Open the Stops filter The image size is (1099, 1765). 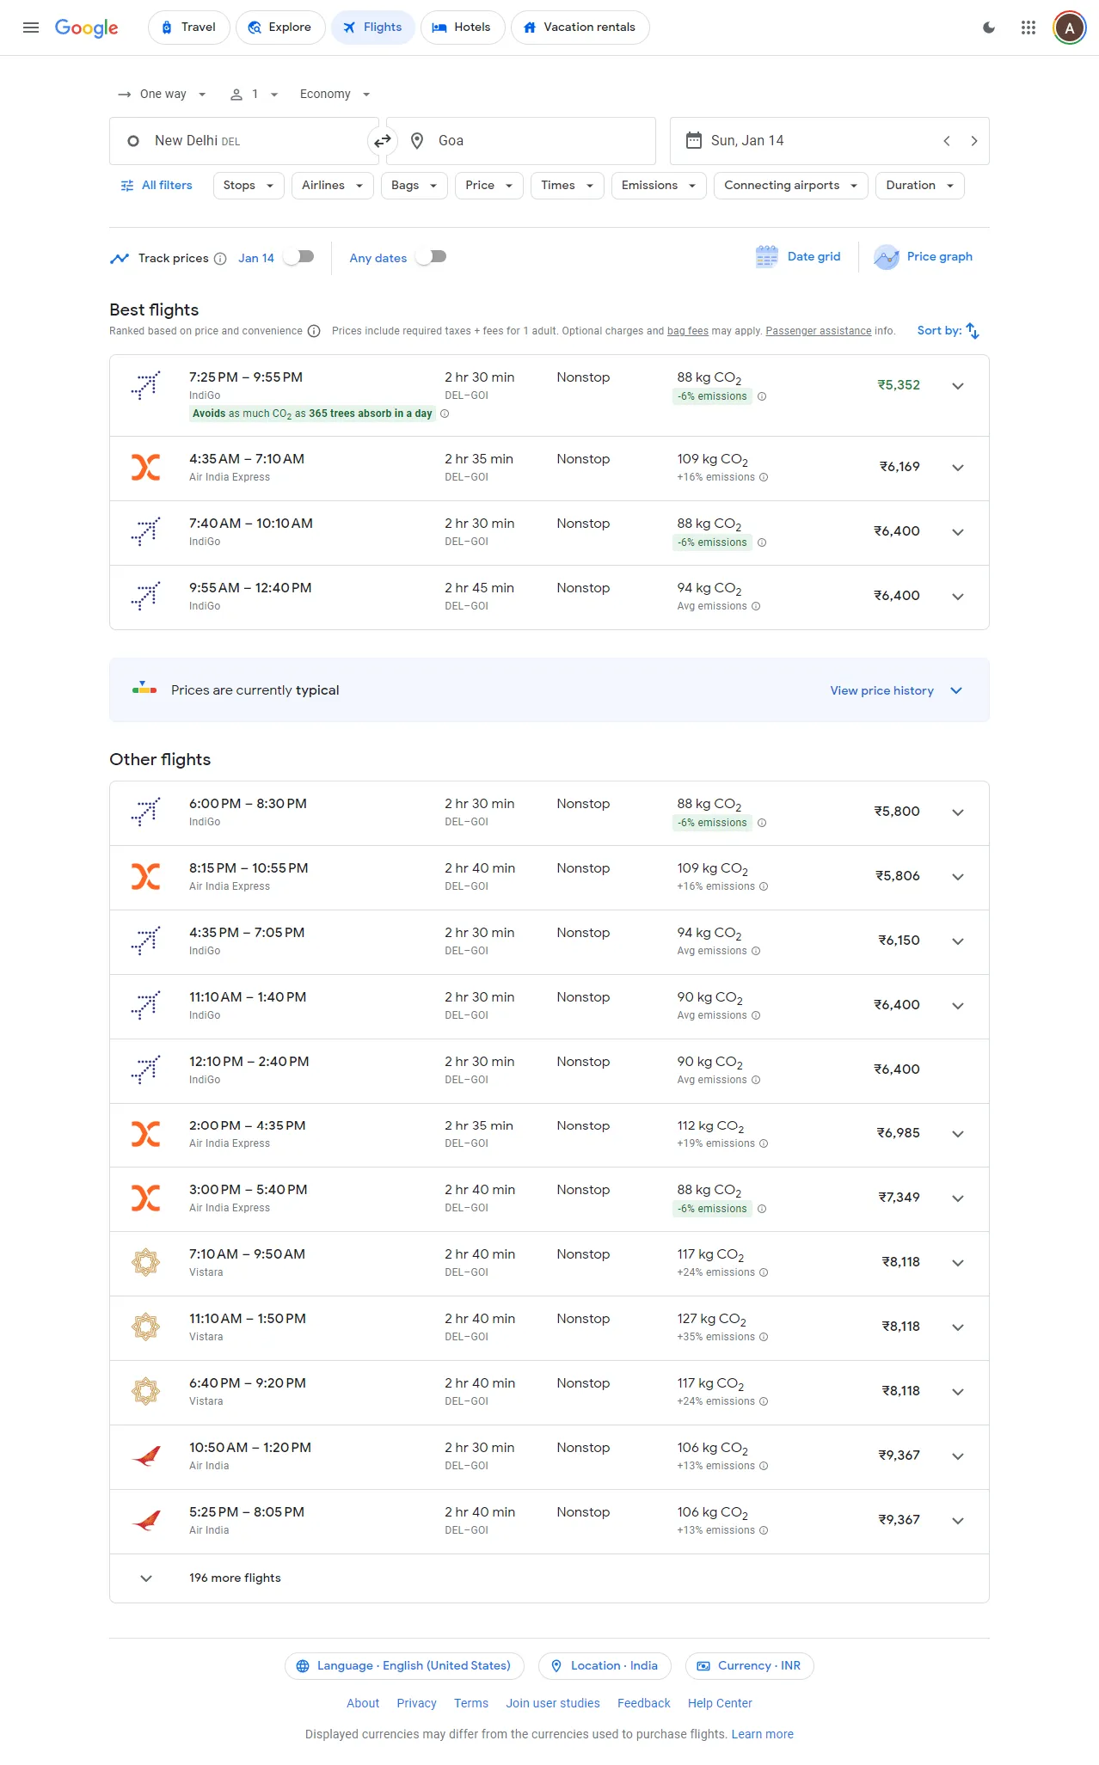[x=249, y=186]
